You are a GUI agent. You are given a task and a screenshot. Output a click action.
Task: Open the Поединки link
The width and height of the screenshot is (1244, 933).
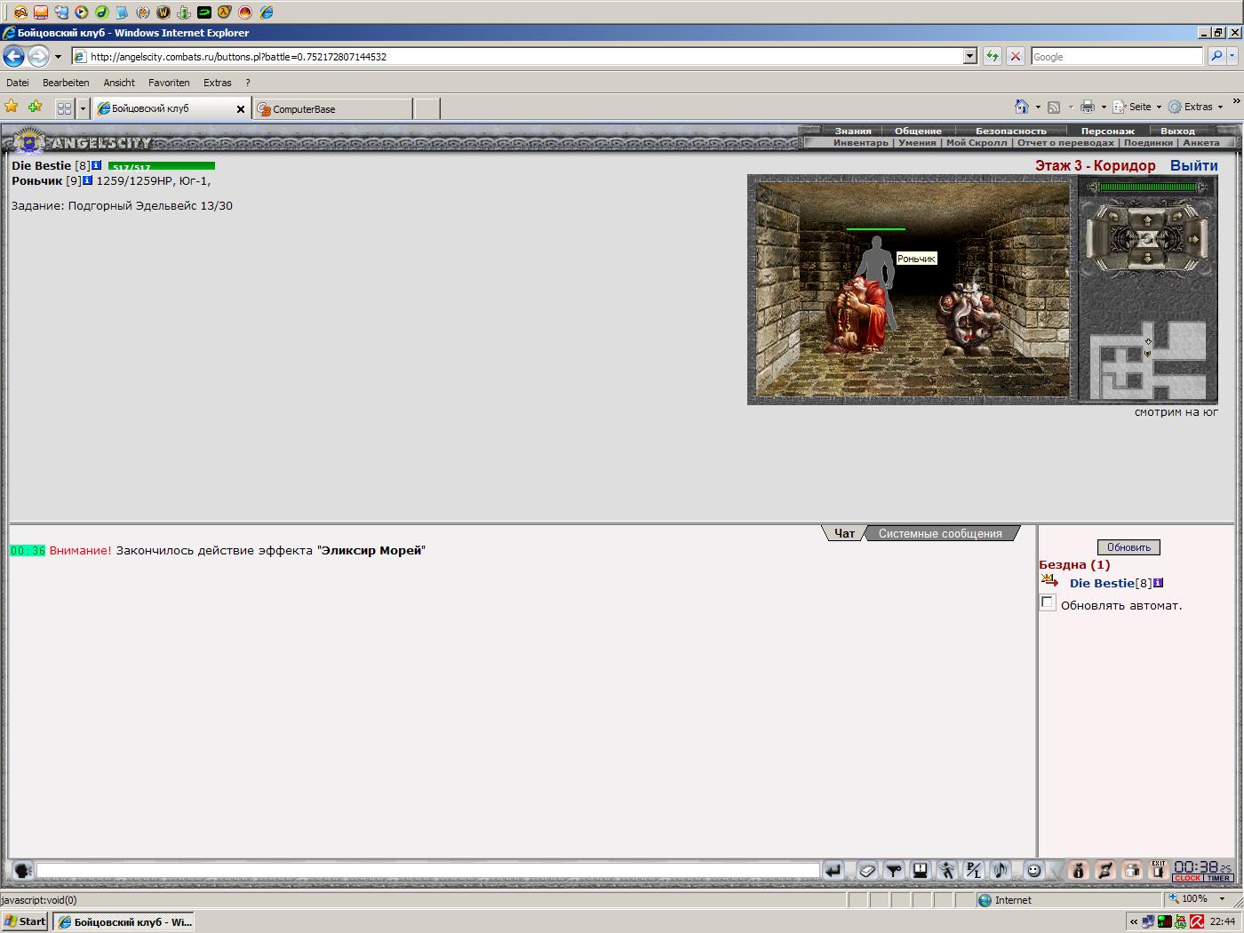pyautogui.click(x=1148, y=142)
